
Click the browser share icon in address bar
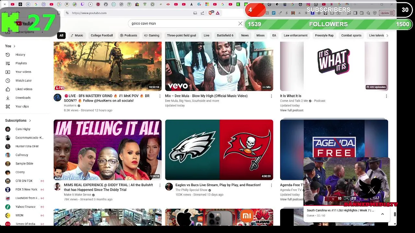coord(202,13)
